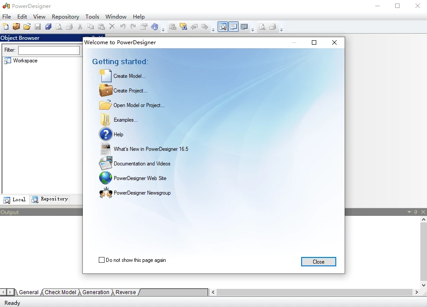The width and height of the screenshot is (427, 307).
Task: Select the Generation output tab
Action: pos(96,292)
